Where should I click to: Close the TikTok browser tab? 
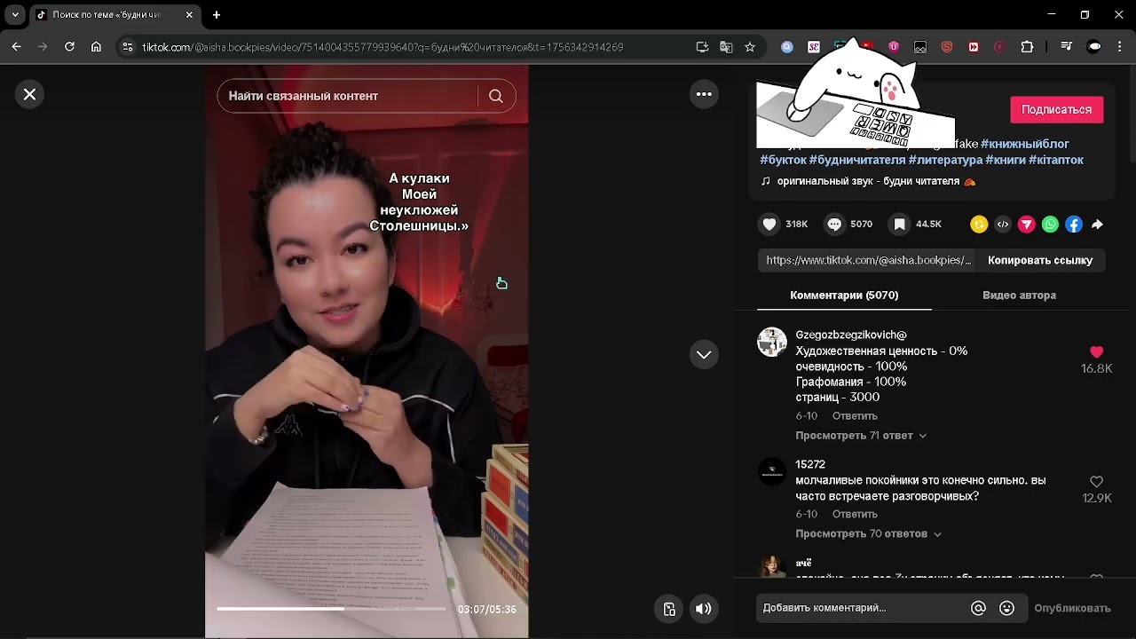(x=189, y=15)
